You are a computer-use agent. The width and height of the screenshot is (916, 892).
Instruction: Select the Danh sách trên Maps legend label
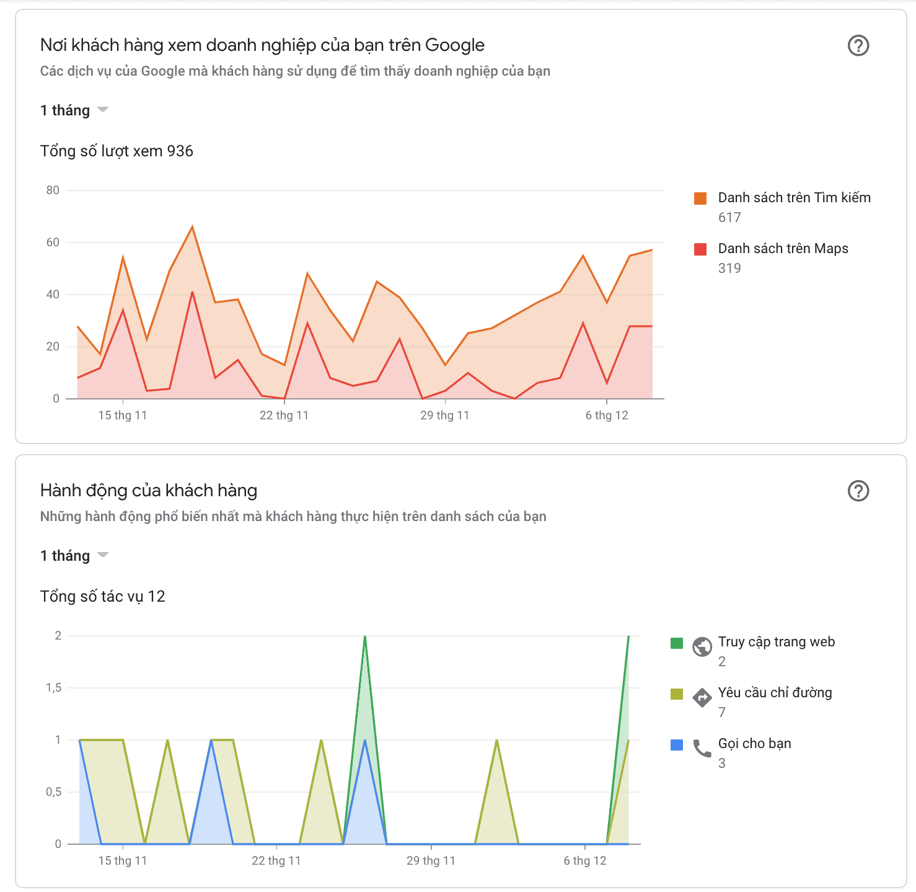(783, 248)
